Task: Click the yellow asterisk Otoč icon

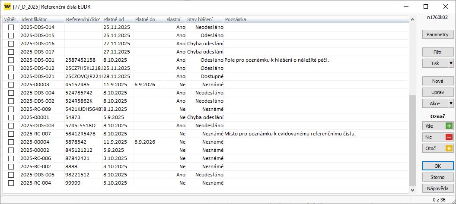Action: 450,148
